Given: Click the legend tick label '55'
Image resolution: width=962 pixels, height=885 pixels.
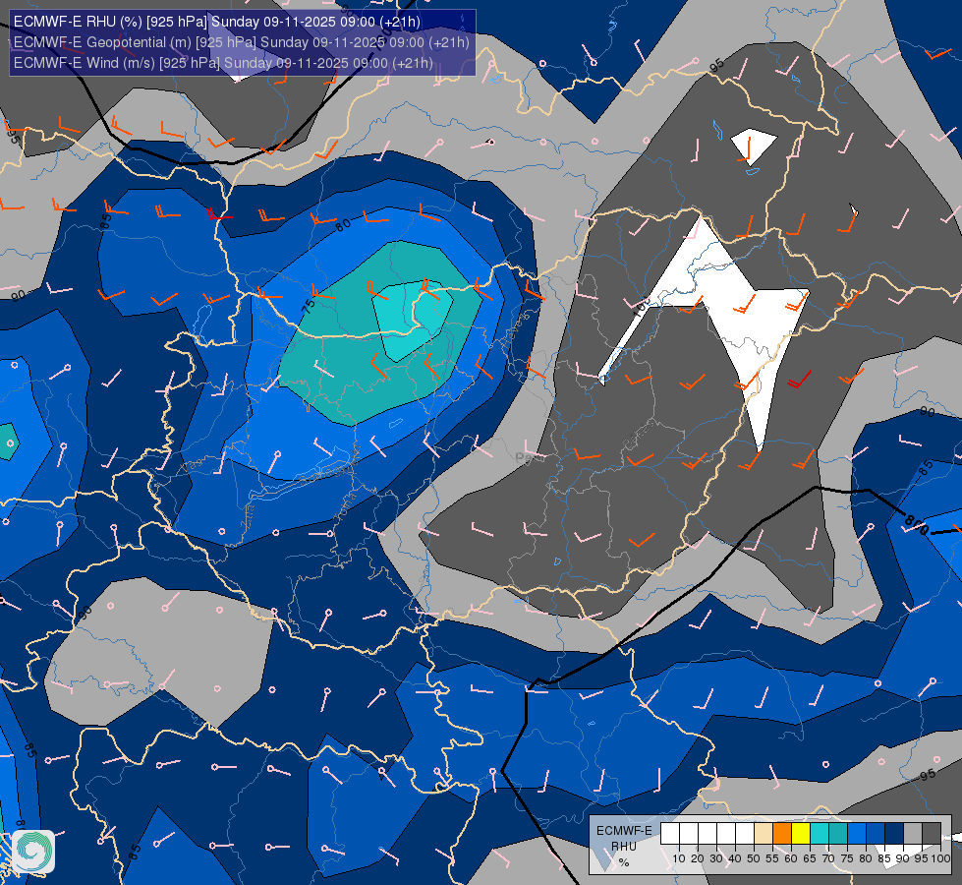Looking at the screenshot, I should [x=772, y=858].
